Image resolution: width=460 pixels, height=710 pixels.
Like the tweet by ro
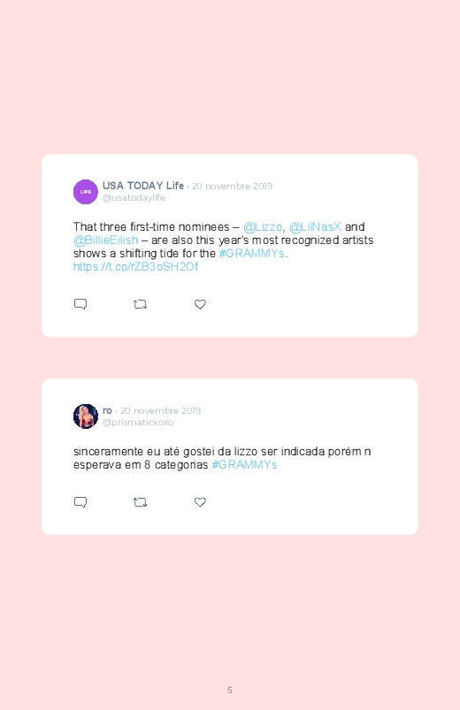[200, 502]
